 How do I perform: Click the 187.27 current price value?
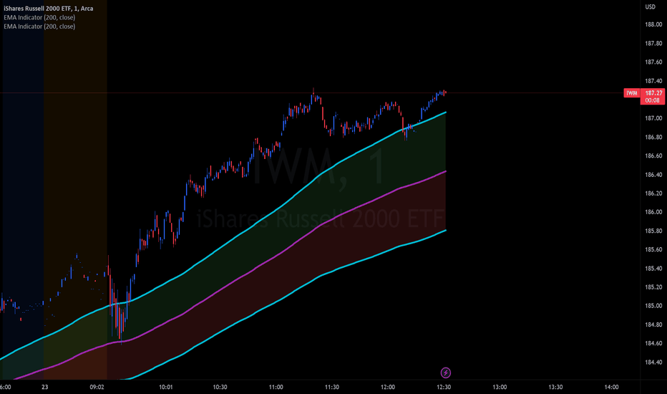[653, 93]
